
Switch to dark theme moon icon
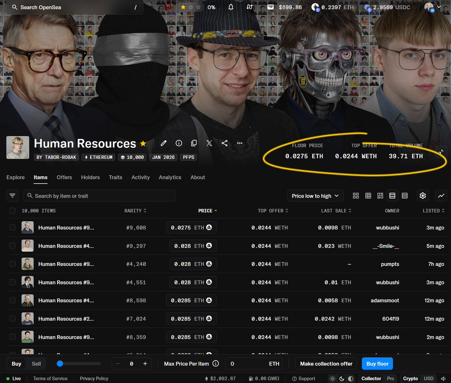click(342, 378)
